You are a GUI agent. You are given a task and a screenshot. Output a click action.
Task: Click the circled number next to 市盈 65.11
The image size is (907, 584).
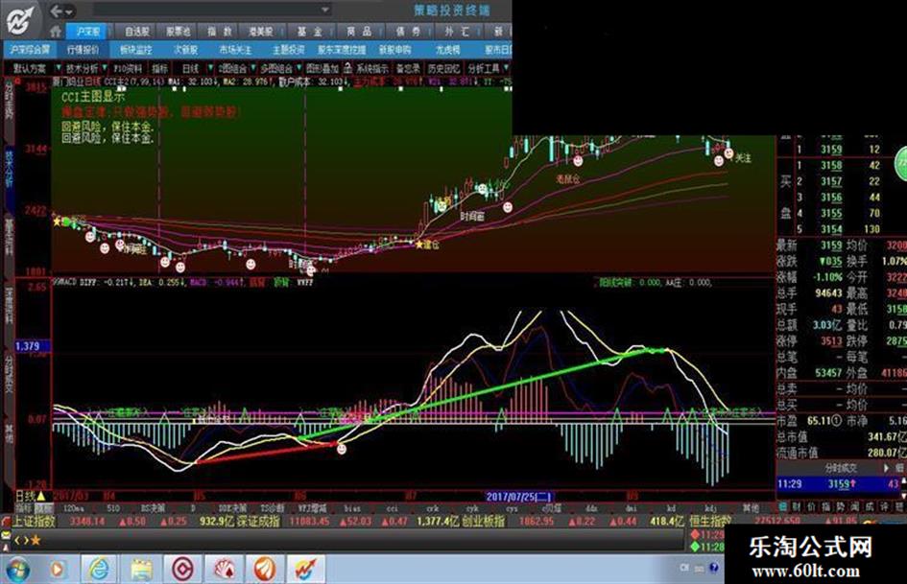pyautogui.click(x=836, y=421)
